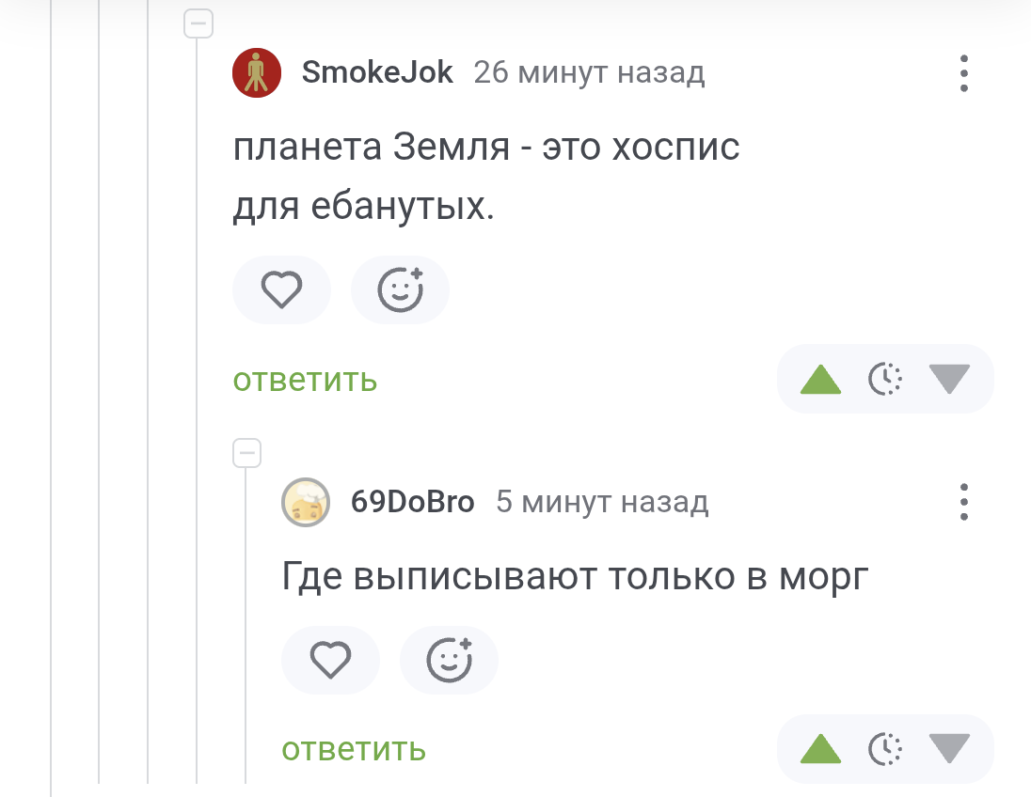Open 69DoBro's profile via username
This screenshot has height=797, width=1031.
(412, 502)
